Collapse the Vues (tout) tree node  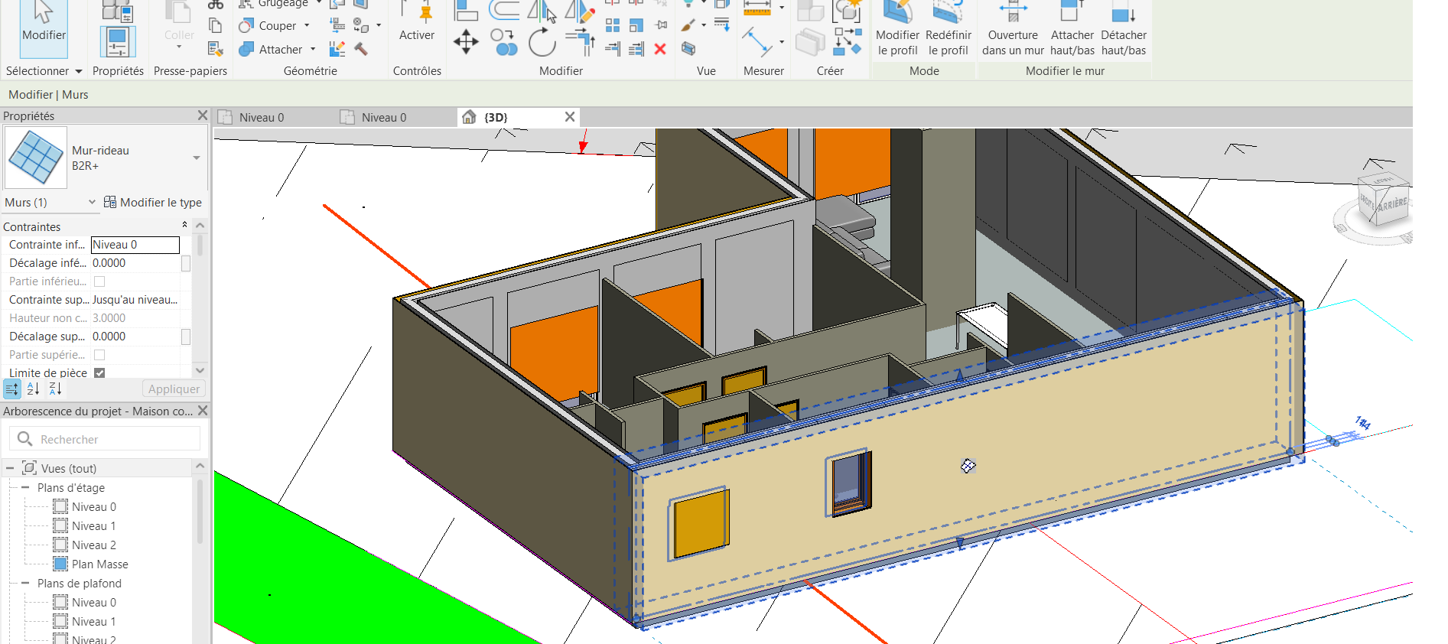tap(10, 468)
